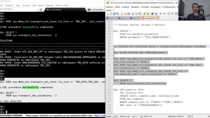
Task: Open the Formatar menu
Action: (145, 7)
